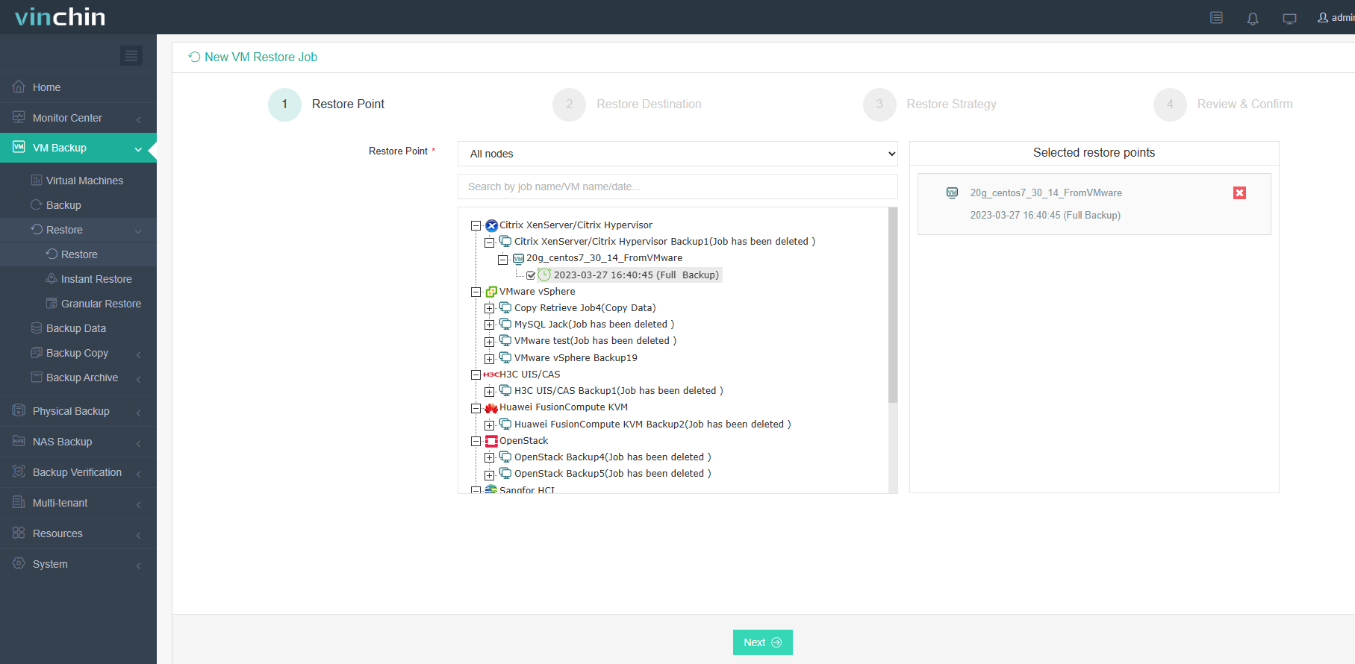This screenshot has height=664, width=1355.
Task: Click the VM icon in the Selected restore points card
Action: [952, 192]
